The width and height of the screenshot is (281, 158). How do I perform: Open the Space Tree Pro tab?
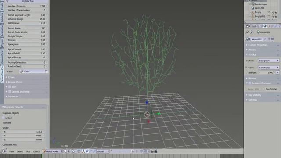(2, 74)
